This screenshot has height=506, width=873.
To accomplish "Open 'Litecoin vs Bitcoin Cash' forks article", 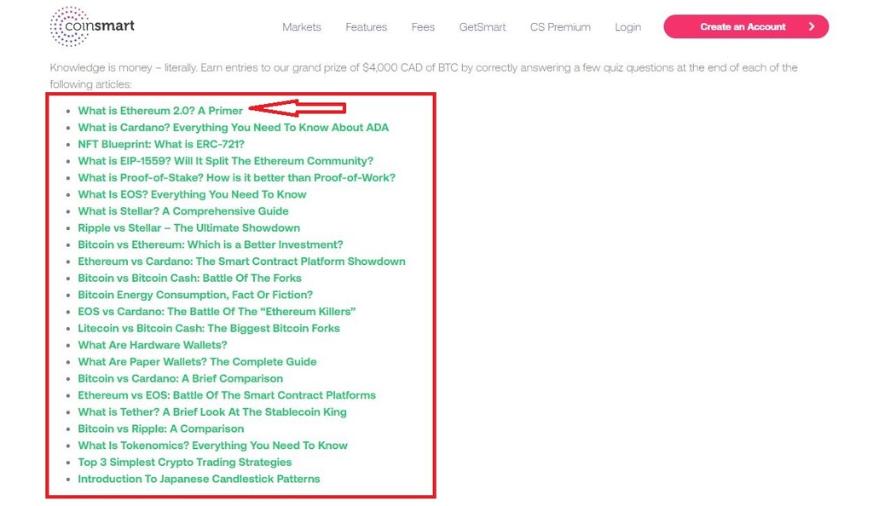I will click(209, 327).
